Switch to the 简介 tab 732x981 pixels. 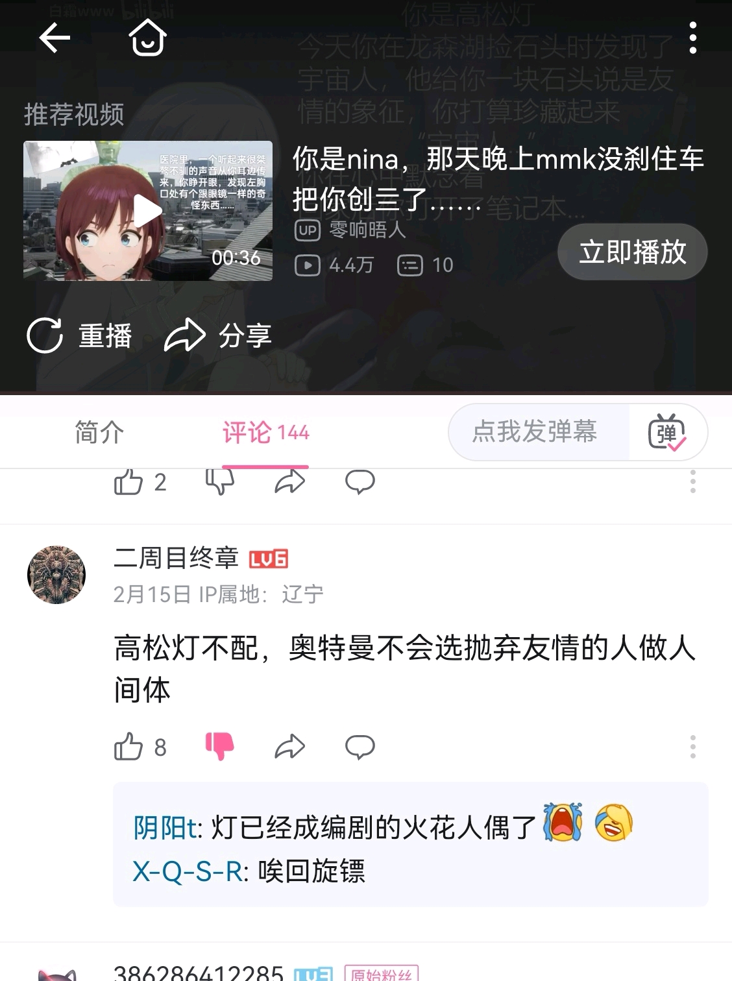click(x=99, y=432)
